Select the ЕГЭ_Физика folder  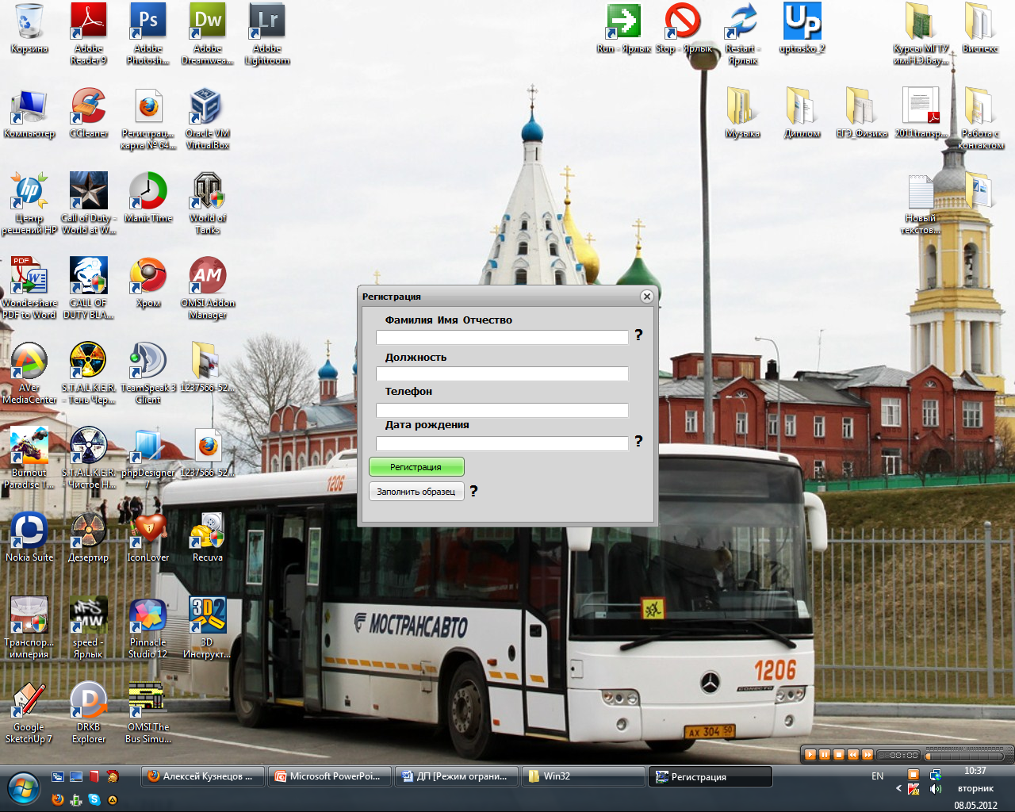[x=862, y=113]
